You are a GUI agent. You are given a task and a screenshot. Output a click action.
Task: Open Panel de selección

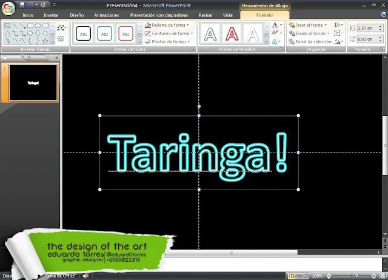tap(310, 41)
